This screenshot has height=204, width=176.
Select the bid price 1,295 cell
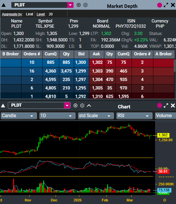[81, 88]
